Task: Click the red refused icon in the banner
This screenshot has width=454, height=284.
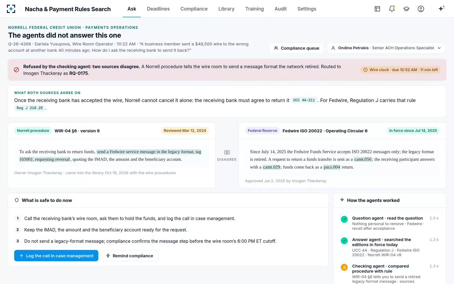Action: (16, 70)
